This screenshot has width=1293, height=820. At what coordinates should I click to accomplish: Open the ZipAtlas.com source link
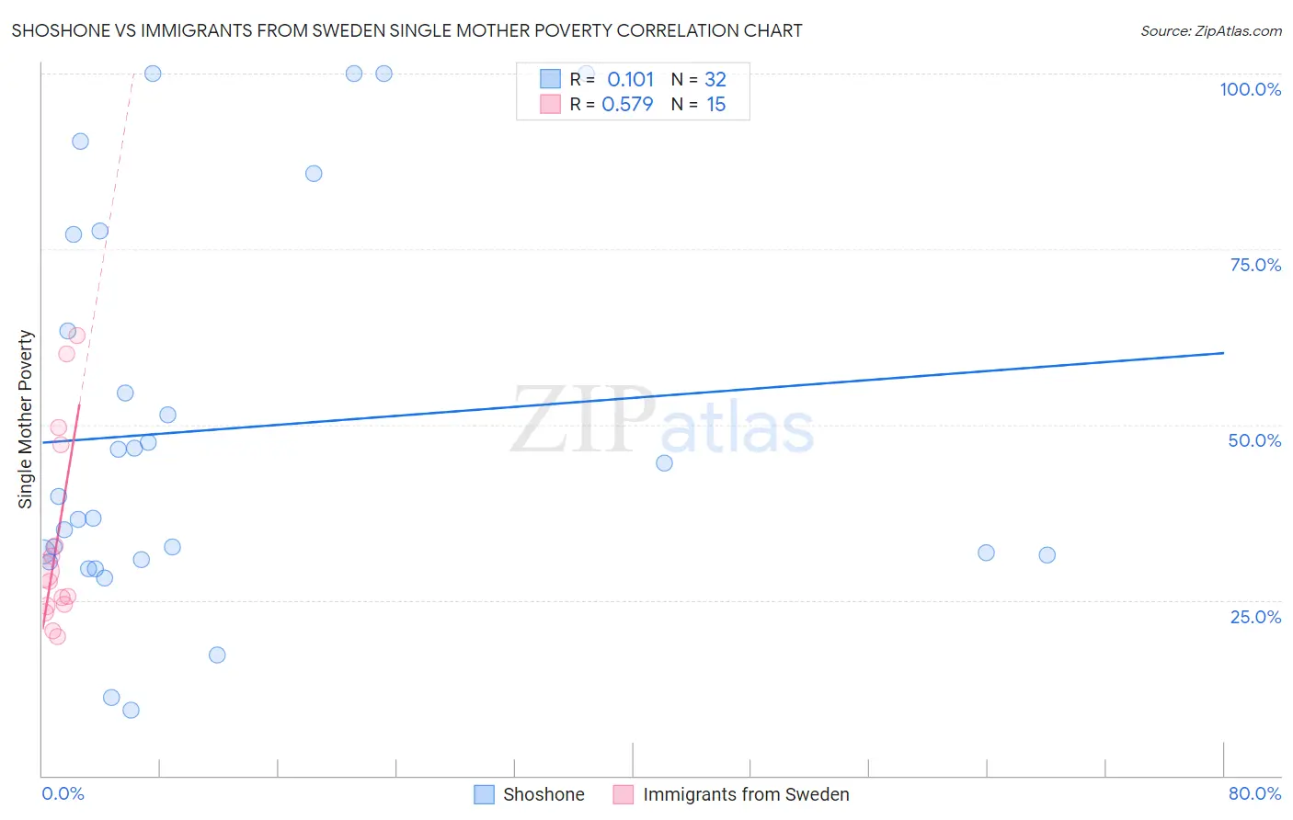pos(1211,30)
